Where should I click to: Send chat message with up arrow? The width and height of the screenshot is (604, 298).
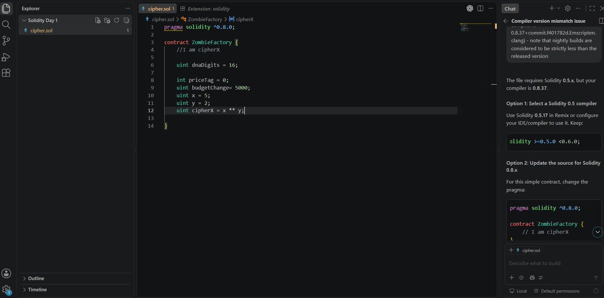pyautogui.click(x=596, y=277)
